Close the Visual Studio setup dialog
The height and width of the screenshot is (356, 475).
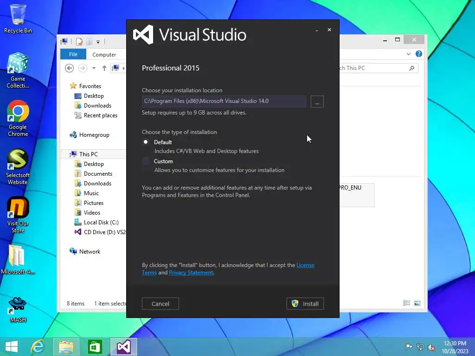click(329, 30)
